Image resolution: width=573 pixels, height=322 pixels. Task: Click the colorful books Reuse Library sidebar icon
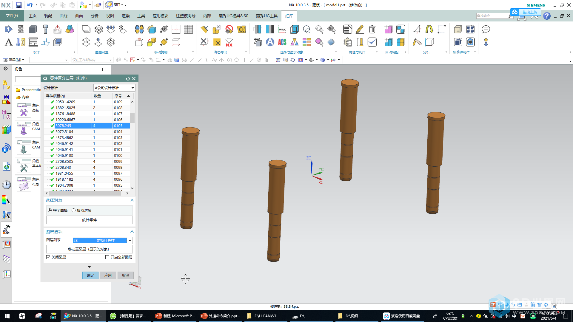(x=6, y=130)
